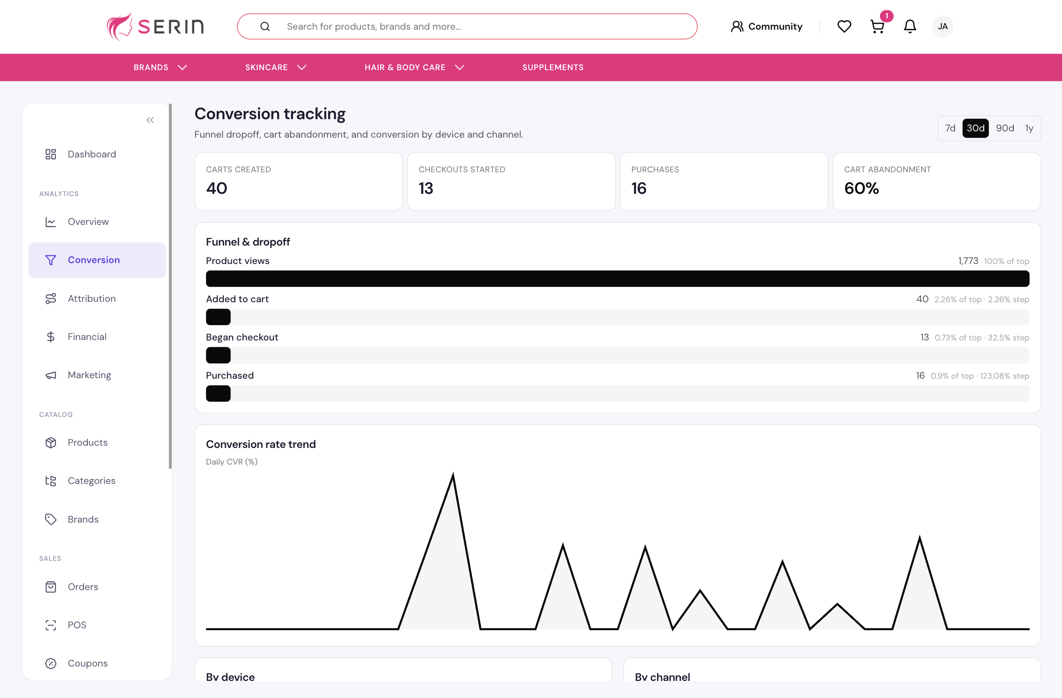Click the POS scanner icon
This screenshot has width=1062, height=698.
[x=51, y=625]
